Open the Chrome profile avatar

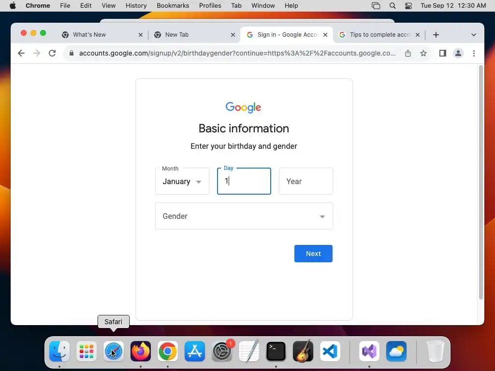458,53
